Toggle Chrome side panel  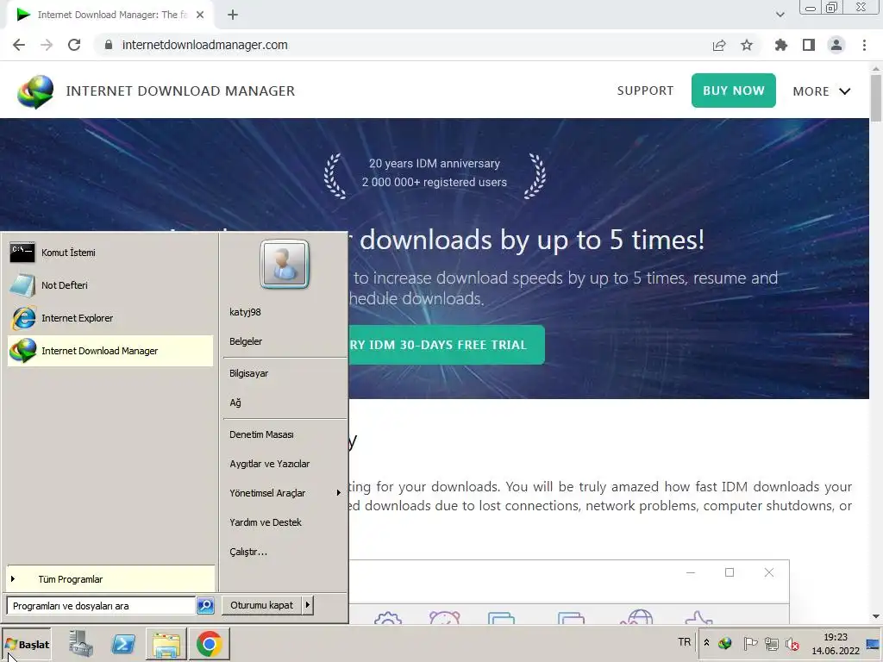(x=809, y=45)
